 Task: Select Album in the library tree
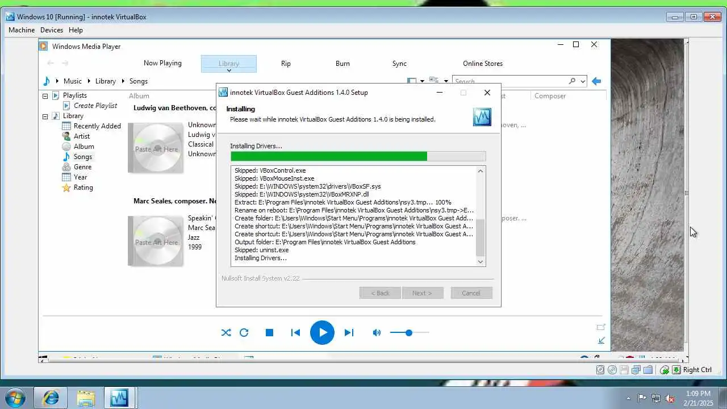[84, 147]
